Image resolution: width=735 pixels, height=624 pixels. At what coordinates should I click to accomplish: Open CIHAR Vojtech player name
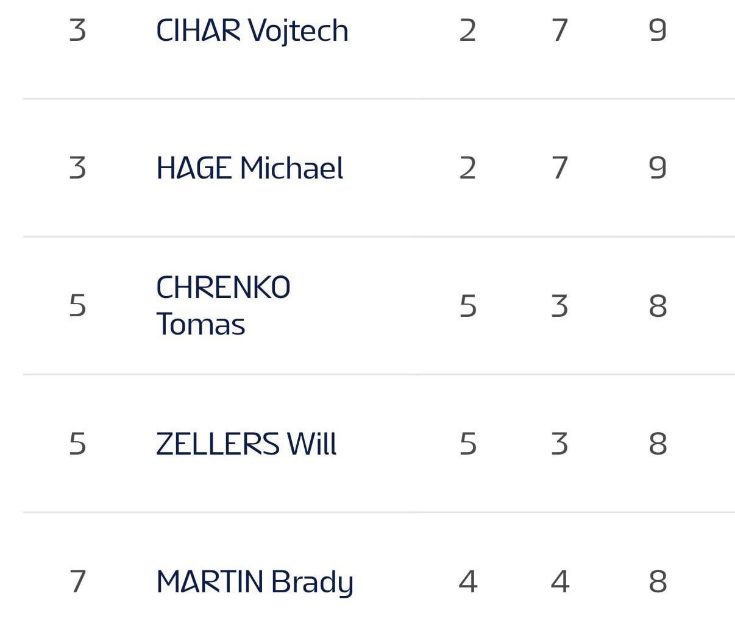(x=252, y=30)
